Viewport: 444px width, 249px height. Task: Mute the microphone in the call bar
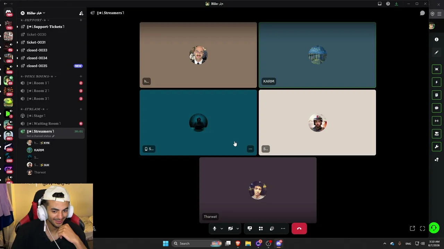point(214,229)
